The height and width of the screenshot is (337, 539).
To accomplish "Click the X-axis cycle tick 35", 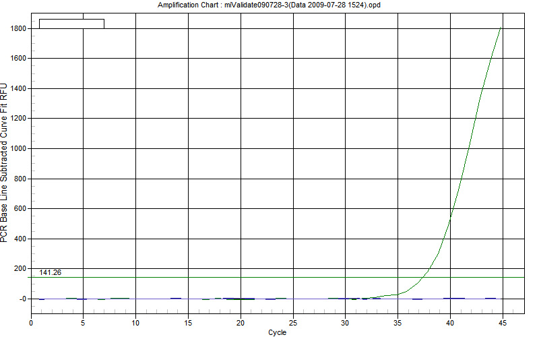I will (398, 323).
